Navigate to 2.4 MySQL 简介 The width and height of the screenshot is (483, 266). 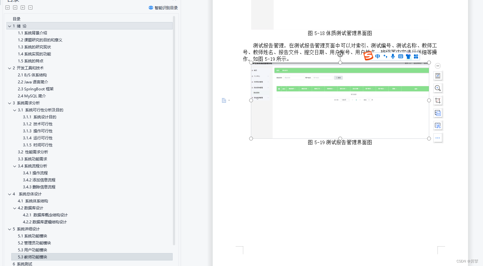coord(32,96)
